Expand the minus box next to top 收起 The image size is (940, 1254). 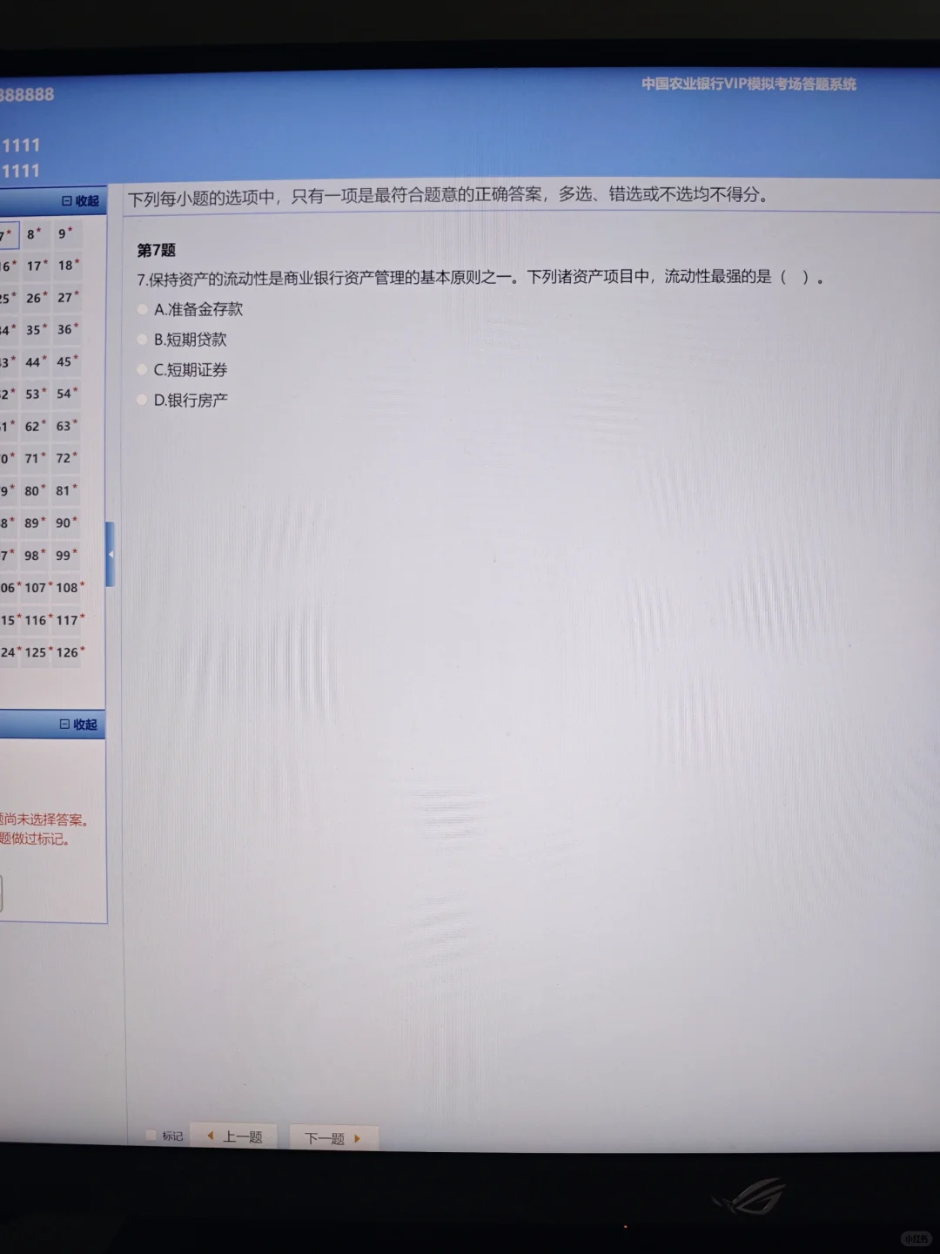point(67,201)
